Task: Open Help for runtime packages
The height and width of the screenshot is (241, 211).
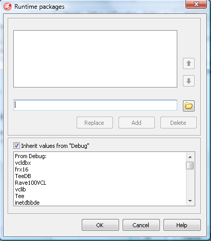Action: point(182,225)
